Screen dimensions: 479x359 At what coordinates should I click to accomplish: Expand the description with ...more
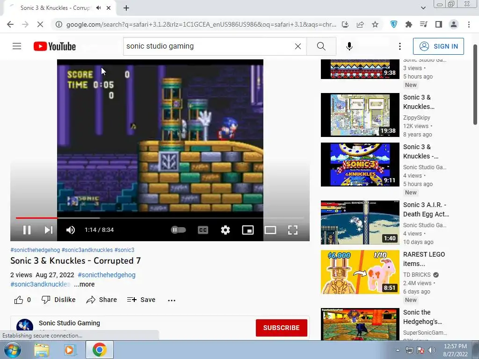point(84,284)
